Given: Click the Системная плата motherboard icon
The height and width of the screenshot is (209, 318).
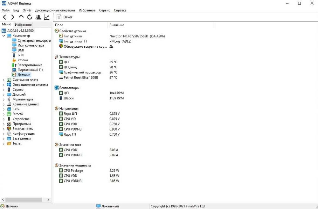Looking at the screenshot, I should click(x=9, y=80).
